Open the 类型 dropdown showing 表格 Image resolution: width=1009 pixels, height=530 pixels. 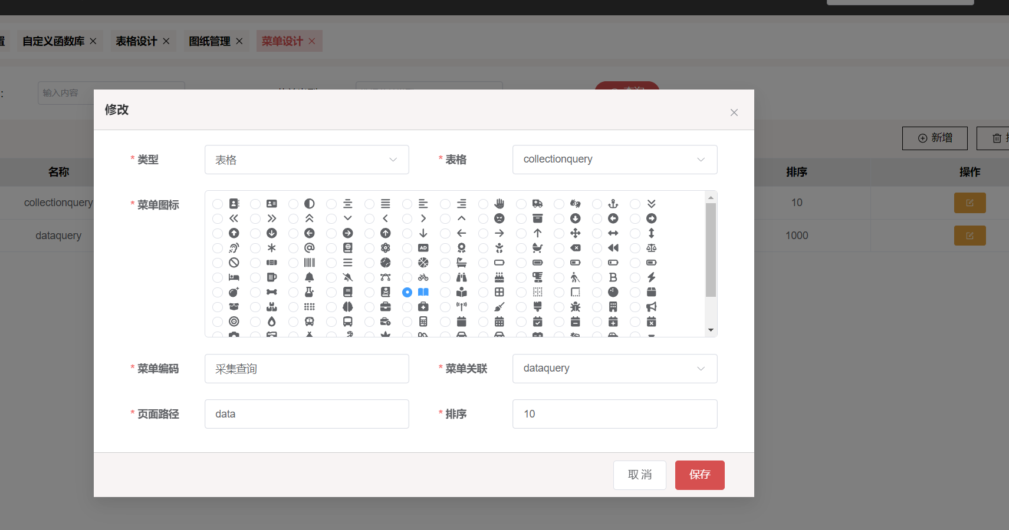tap(307, 160)
